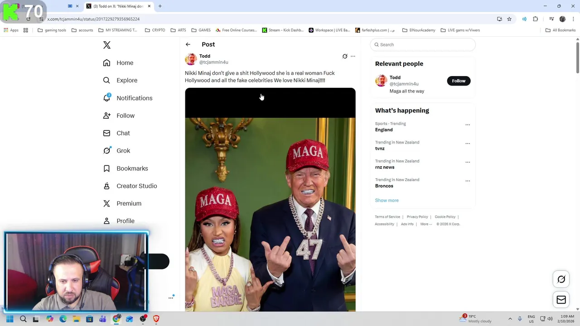Open more options for England trend
The height and width of the screenshot is (326, 580).
(x=468, y=125)
